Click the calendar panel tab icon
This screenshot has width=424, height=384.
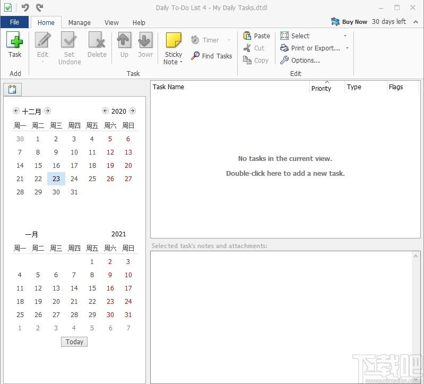coord(12,89)
